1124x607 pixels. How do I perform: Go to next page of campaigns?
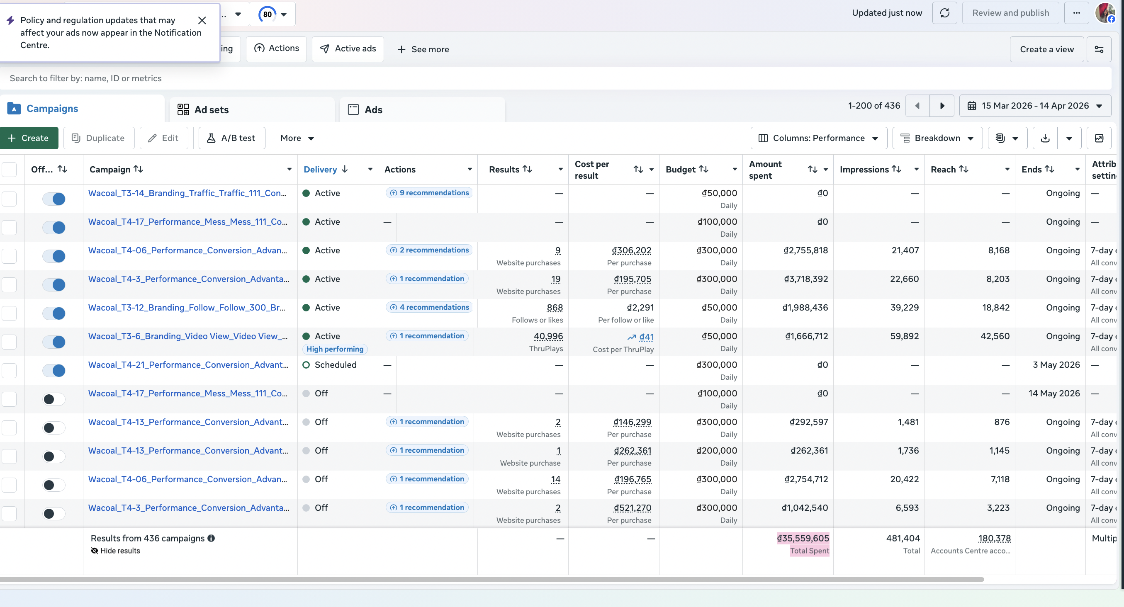point(942,106)
